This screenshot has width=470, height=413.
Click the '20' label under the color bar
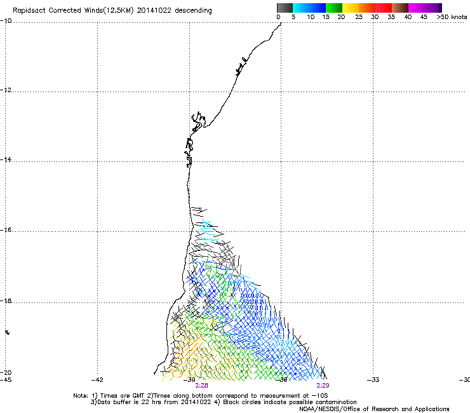pyautogui.click(x=341, y=17)
